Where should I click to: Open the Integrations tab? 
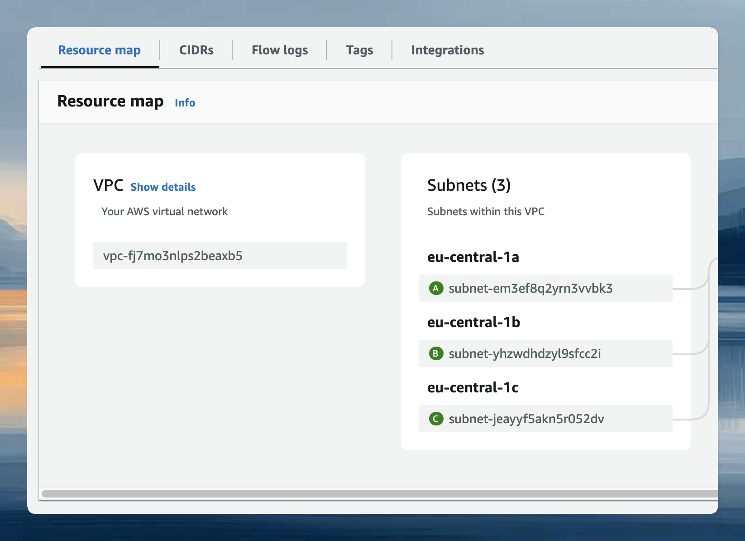447,50
